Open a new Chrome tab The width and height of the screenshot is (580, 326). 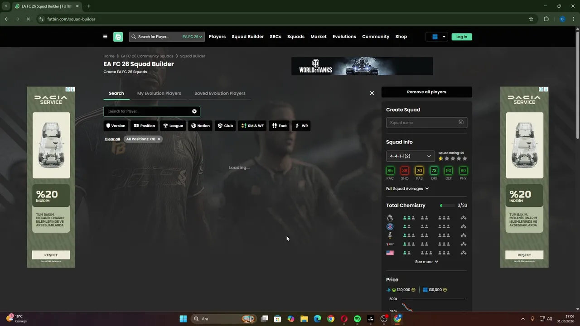(88, 6)
